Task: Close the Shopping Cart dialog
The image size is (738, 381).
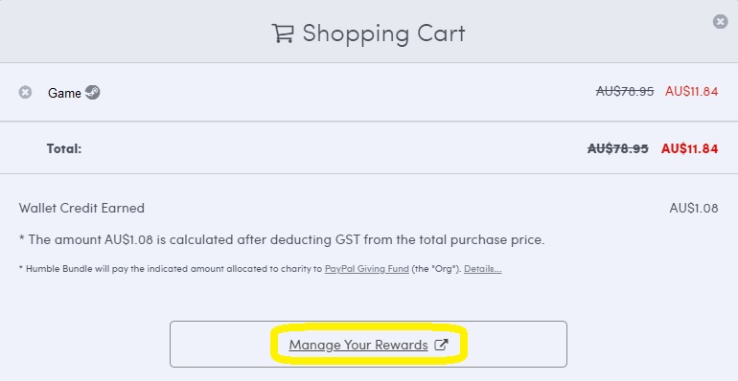Action: [x=720, y=22]
